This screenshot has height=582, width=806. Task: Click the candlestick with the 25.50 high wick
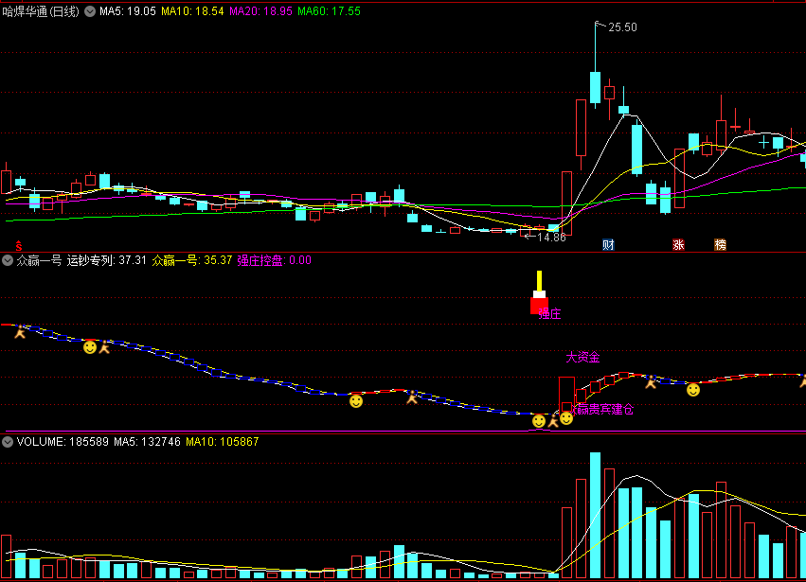595,88
